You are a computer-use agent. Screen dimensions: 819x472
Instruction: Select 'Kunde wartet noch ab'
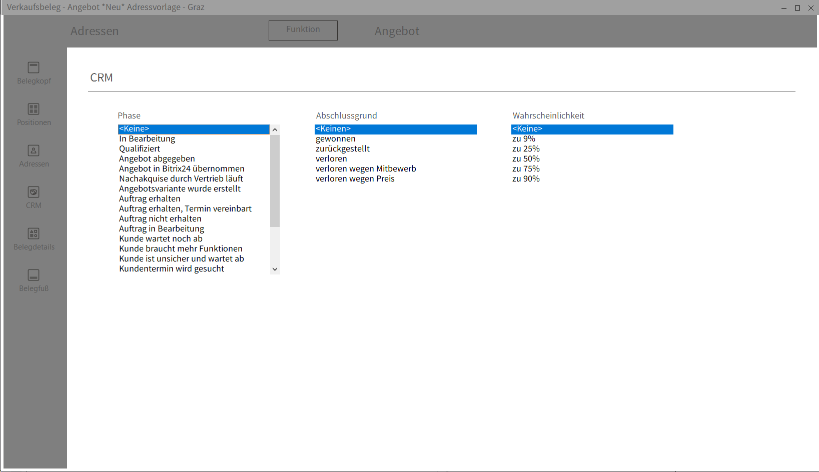pyautogui.click(x=194, y=239)
